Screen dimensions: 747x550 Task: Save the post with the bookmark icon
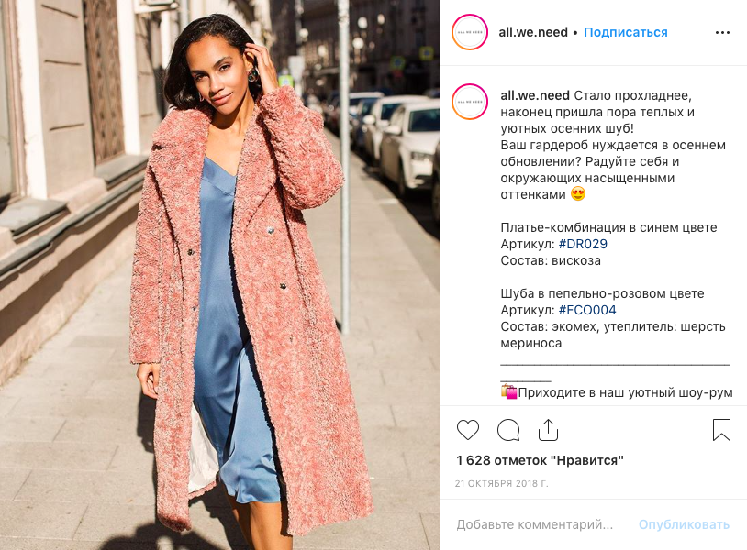pyautogui.click(x=721, y=430)
